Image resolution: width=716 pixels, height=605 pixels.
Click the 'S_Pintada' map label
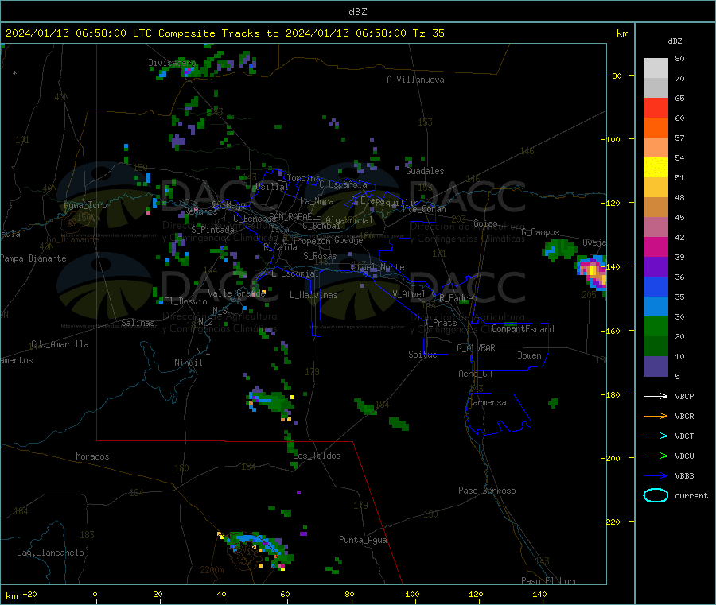[212, 230]
